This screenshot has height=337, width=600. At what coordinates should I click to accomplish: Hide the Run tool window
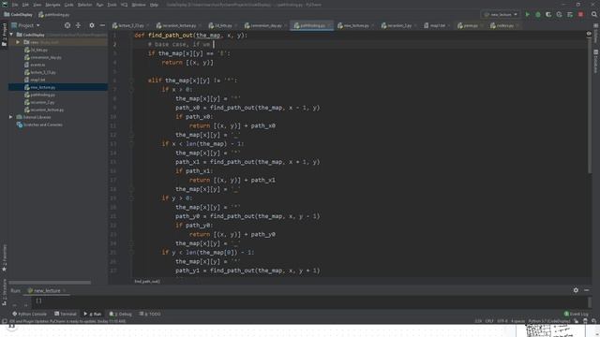click(x=586, y=290)
